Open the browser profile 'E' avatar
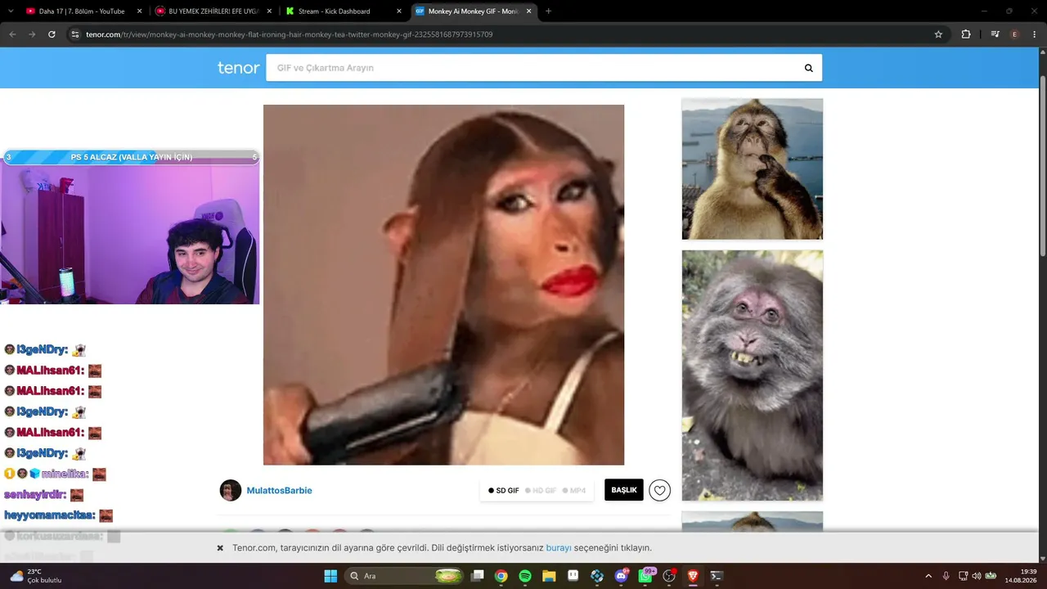Viewport: 1047px width, 589px height. (1015, 34)
